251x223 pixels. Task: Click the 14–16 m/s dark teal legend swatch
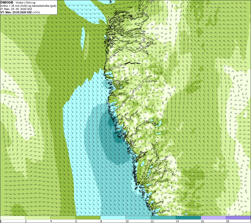pyautogui.click(x=188, y=218)
